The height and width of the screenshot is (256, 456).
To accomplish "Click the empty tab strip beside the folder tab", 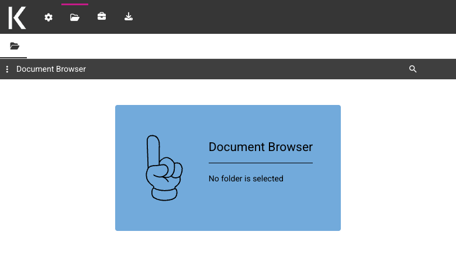I will [241, 46].
